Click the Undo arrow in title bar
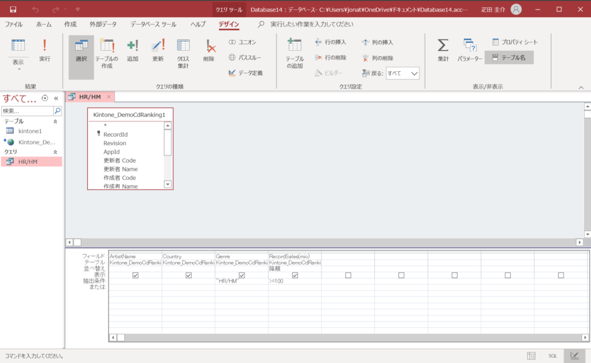591x363 pixels. click(x=35, y=9)
